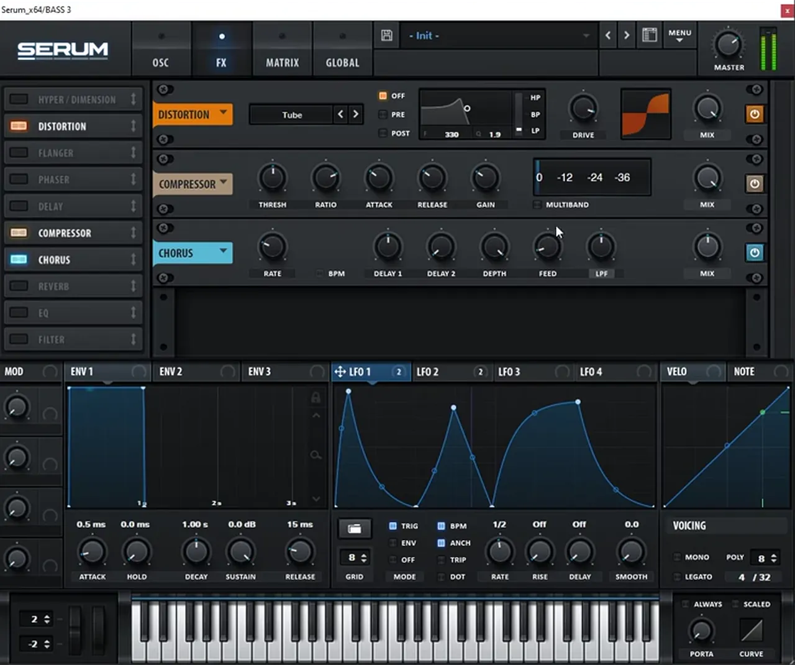Enable the MONO voicing checkbox
The image size is (795, 665).
(677, 557)
